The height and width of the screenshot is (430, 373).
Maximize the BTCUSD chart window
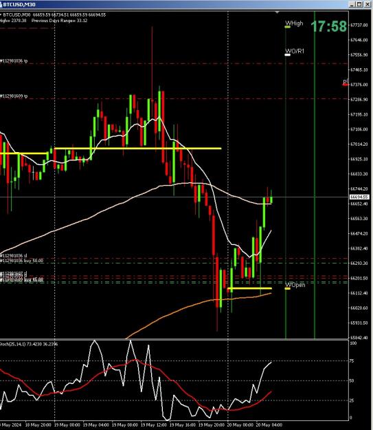click(x=359, y=4)
